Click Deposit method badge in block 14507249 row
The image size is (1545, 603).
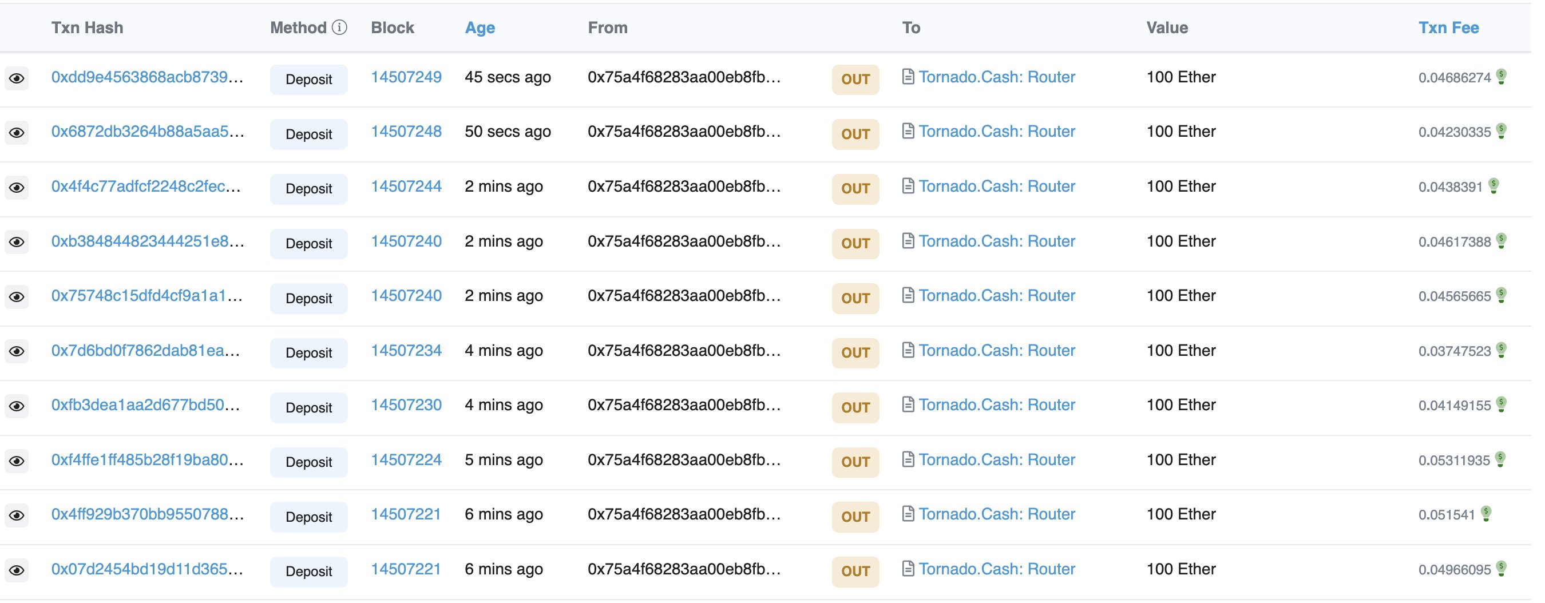309,80
